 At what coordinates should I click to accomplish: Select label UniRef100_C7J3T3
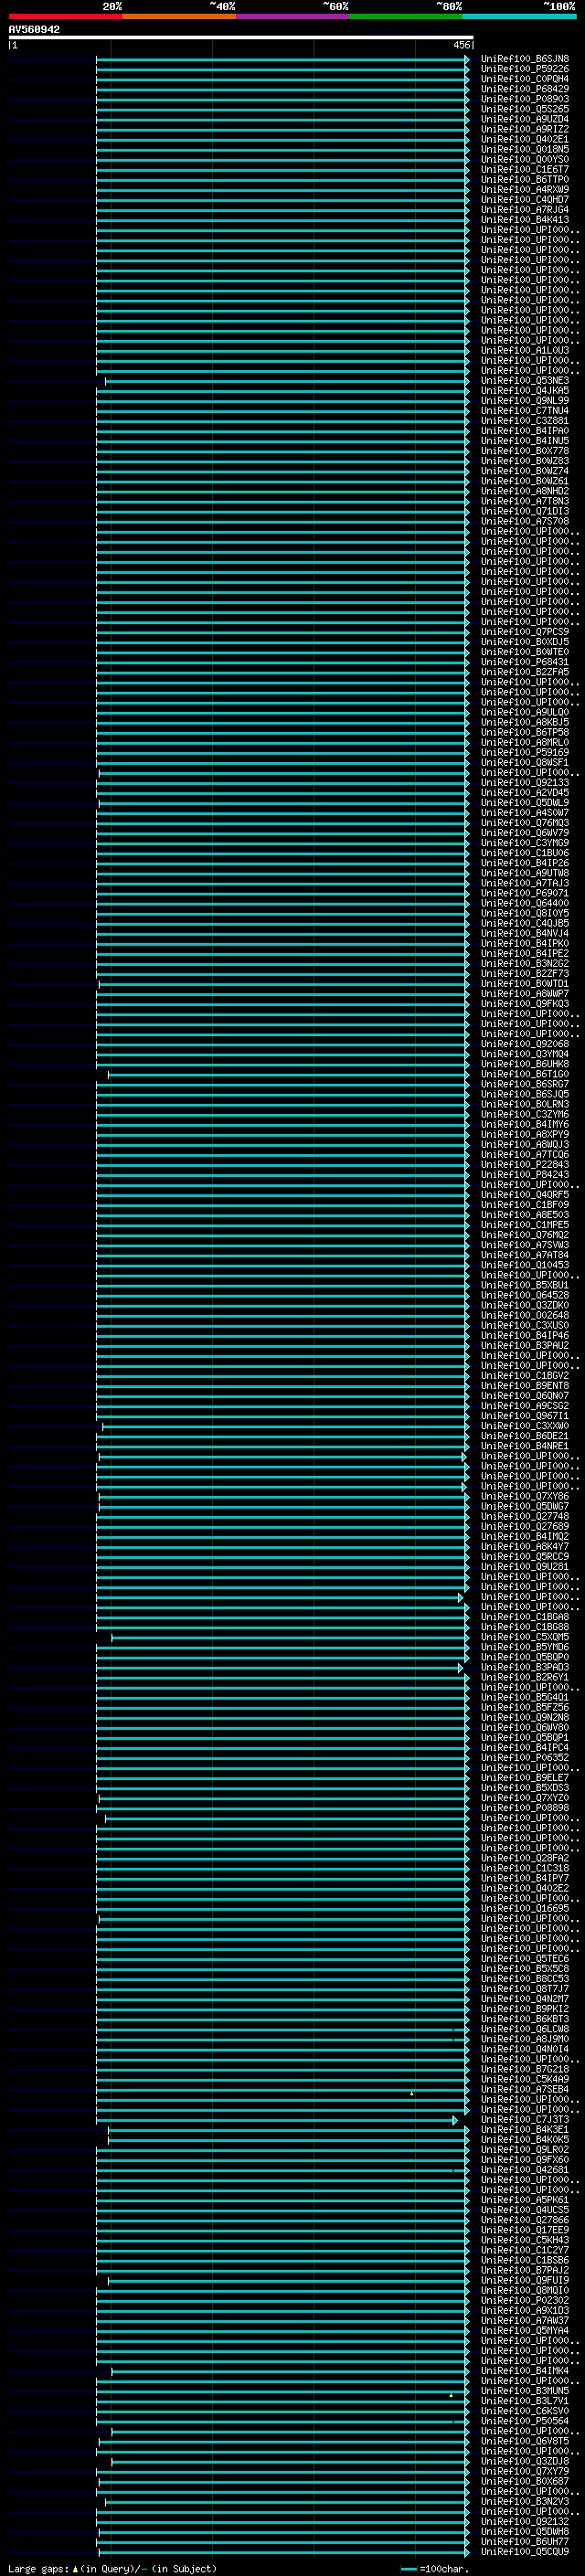click(x=525, y=2119)
